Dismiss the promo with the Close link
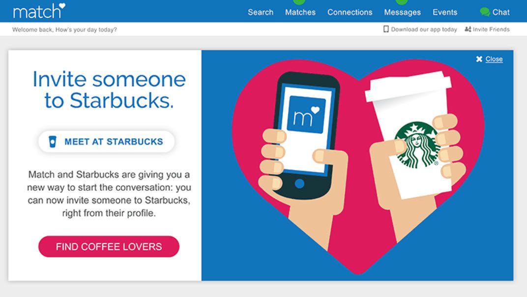 (494, 59)
